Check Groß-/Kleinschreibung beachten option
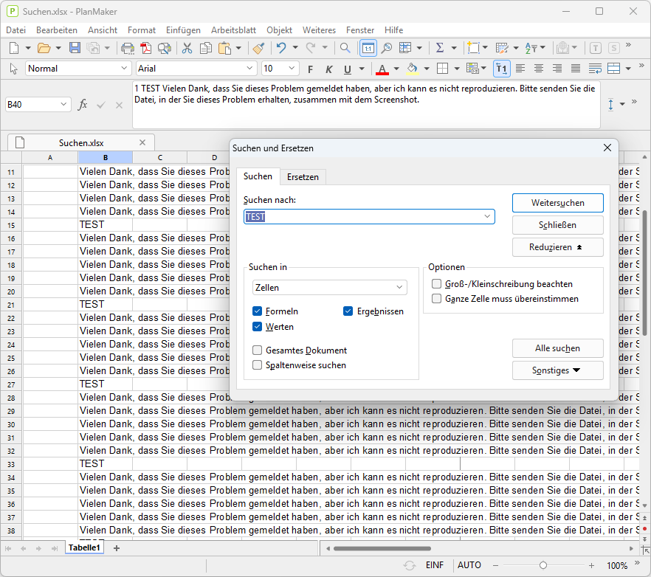 pyautogui.click(x=436, y=284)
